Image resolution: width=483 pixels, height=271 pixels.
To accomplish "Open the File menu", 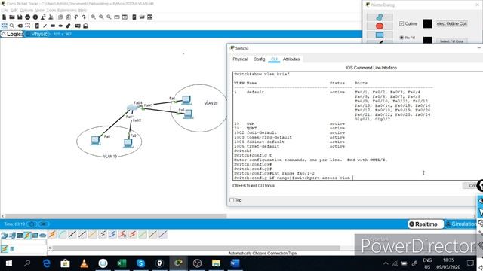I will [x=5, y=10].
